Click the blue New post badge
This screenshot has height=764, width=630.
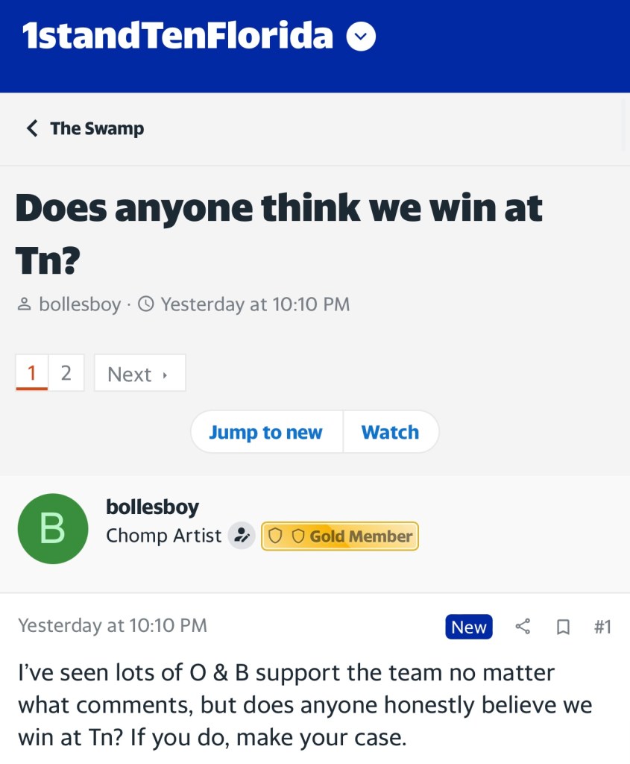click(x=469, y=627)
